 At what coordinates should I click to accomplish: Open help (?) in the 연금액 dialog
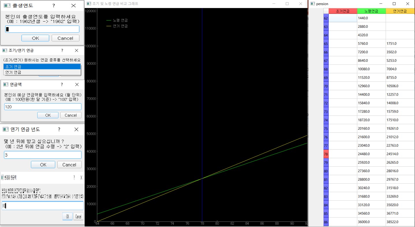click(62, 84)
